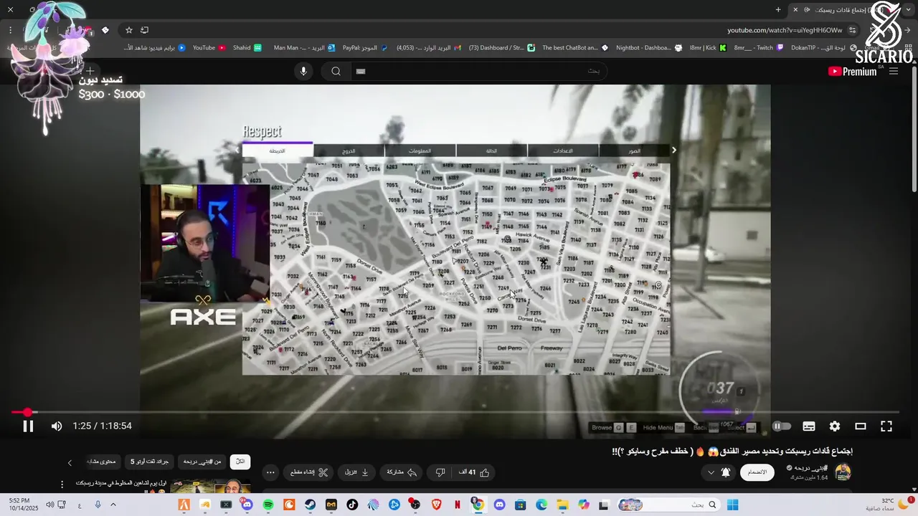The width and height of the screenshot is (918, 516).
Task: Pause the YouTube video
Action: (x=28, y=426)
